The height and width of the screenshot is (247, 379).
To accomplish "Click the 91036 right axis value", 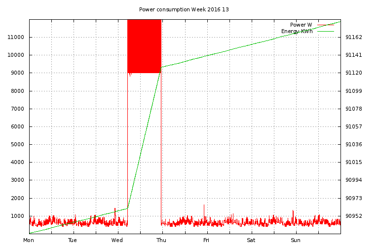I will [x=354, y=144].
